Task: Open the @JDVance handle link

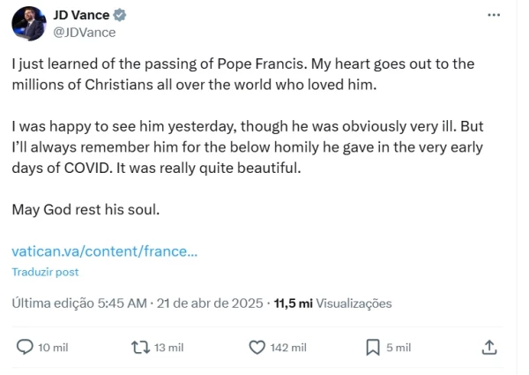Action: click(x=85, y=32)
